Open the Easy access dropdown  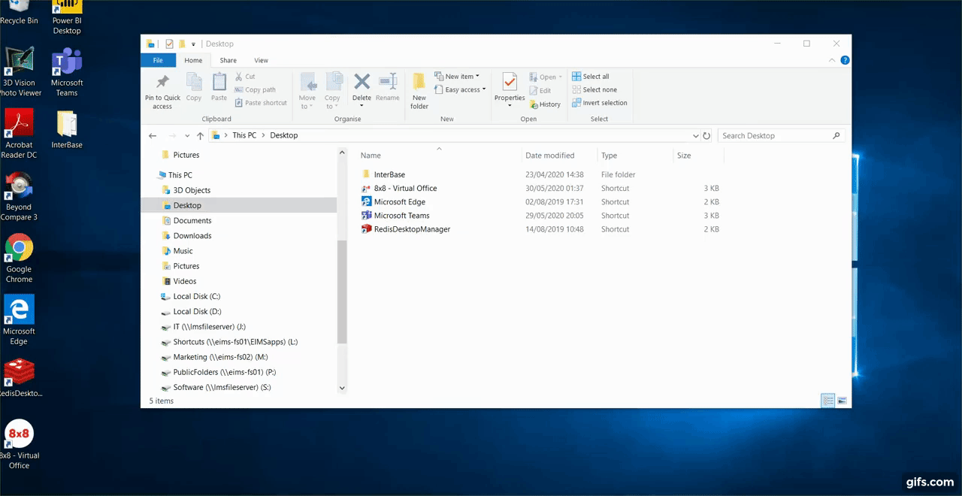460,89
